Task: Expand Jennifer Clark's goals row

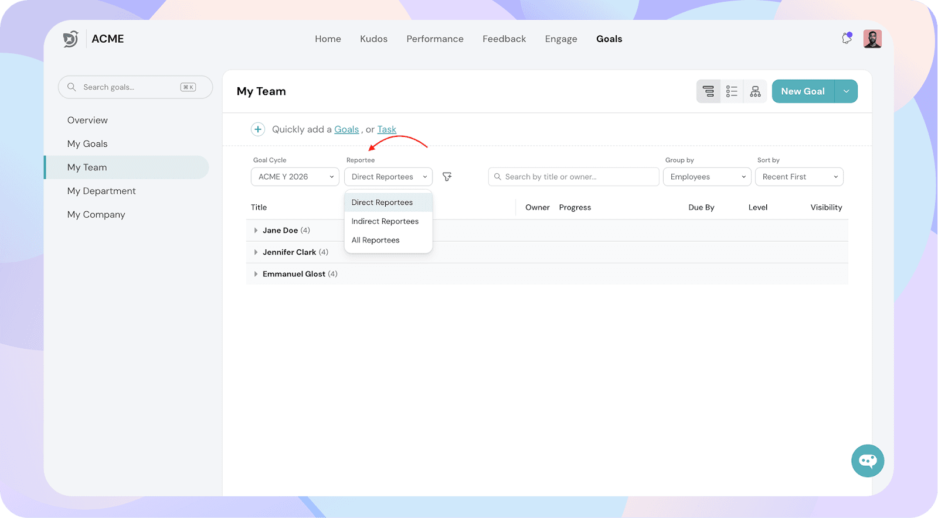Action: point(256,252)
